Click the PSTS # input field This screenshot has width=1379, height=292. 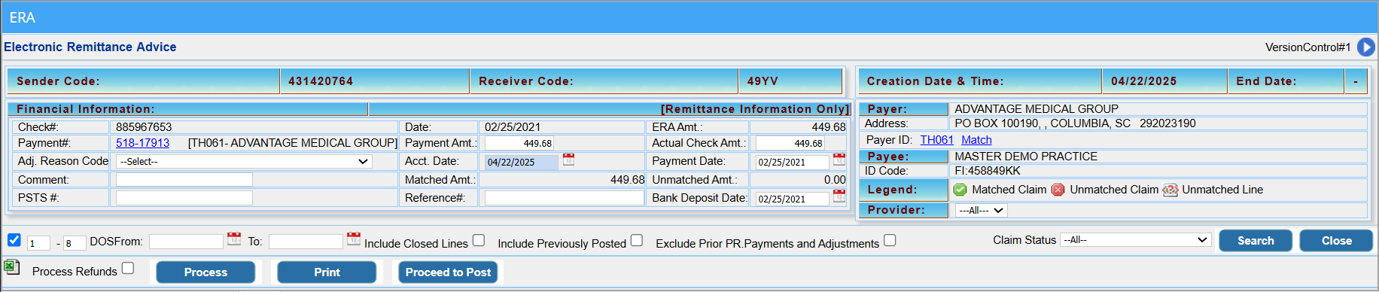pyautogui.click(x=184, y=198)
